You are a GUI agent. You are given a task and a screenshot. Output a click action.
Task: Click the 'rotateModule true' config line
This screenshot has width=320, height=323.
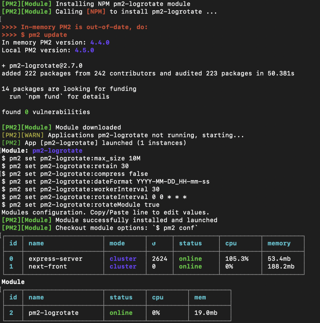(x=81, y=205)
